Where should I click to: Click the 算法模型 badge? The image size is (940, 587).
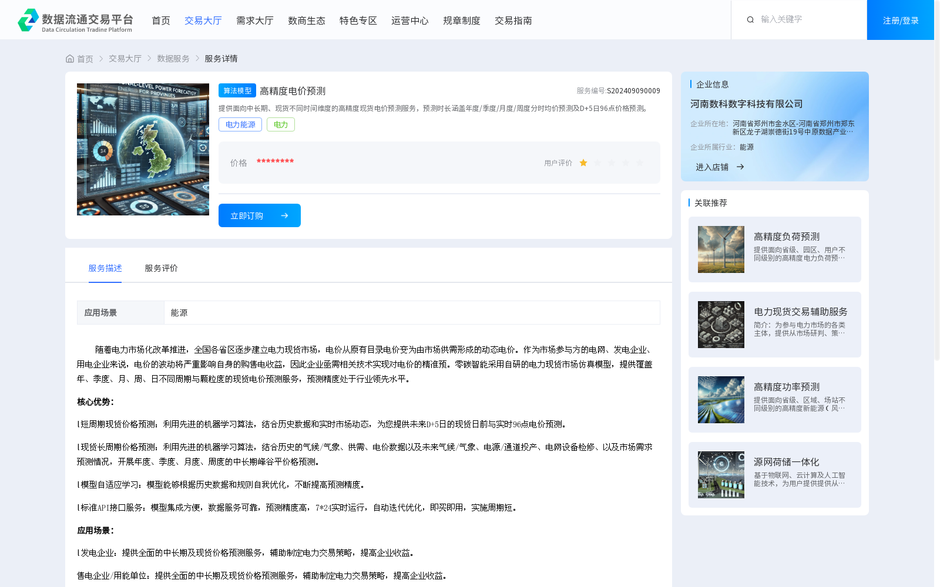237,90
